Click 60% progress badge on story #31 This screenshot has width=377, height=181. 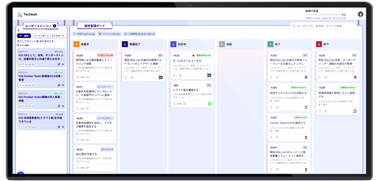pyautogui.click(x=59, y=52)
